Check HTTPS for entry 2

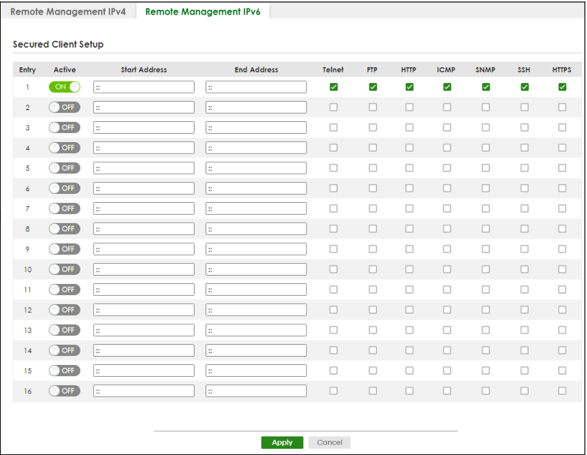point(562,107)
